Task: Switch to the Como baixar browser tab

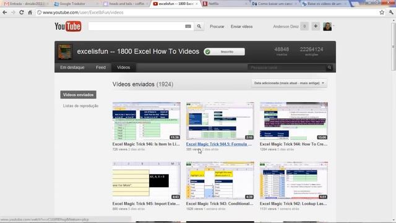Action: [x=274, y=4]
